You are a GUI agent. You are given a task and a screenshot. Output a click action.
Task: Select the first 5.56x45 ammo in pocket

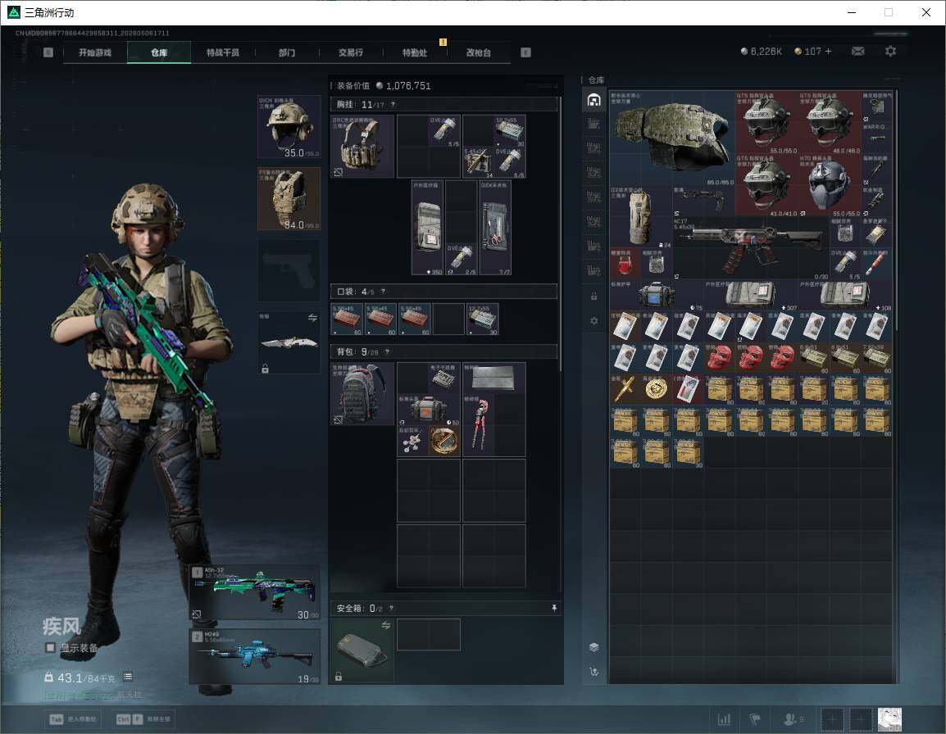347,319
